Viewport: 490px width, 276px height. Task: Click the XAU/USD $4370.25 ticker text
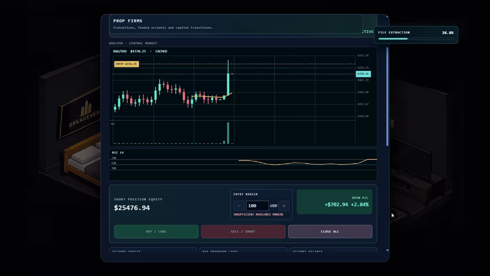[129, 51]
